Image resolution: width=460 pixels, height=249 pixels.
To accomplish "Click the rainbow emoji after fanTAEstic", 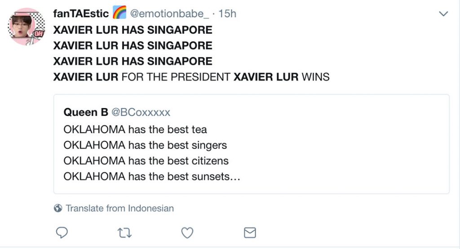I will pos(119,13).
